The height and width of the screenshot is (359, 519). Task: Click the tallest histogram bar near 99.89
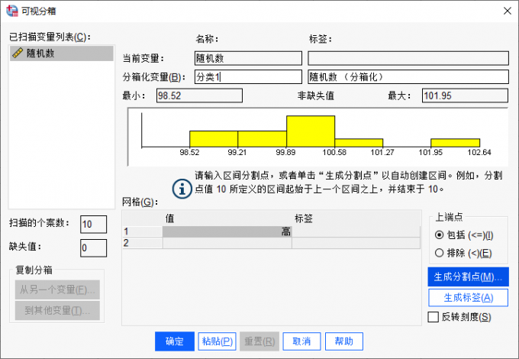311,131
